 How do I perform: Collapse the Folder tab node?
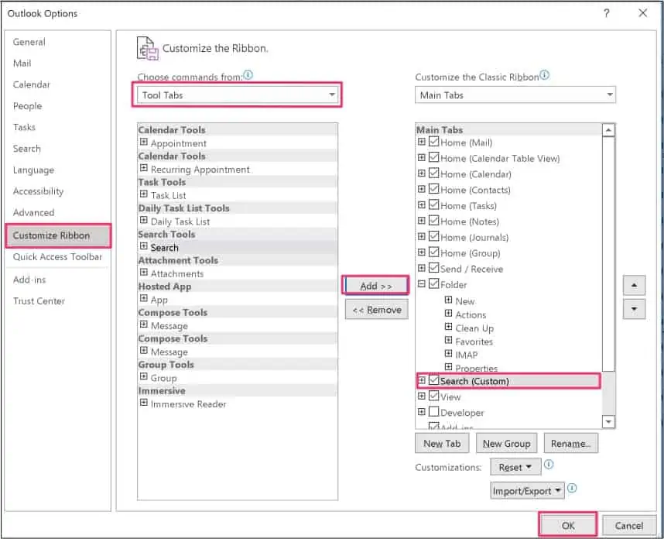(x=421, y=284)
